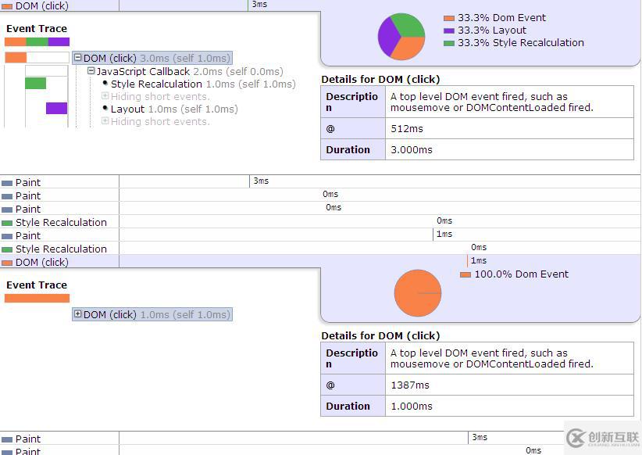Expand Hiding short events below Style Recalculation 1.0ms
This screenshot has width=642, height=455.
coord(105,96)
